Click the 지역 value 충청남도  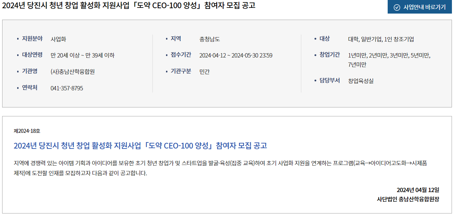[210, 39]
